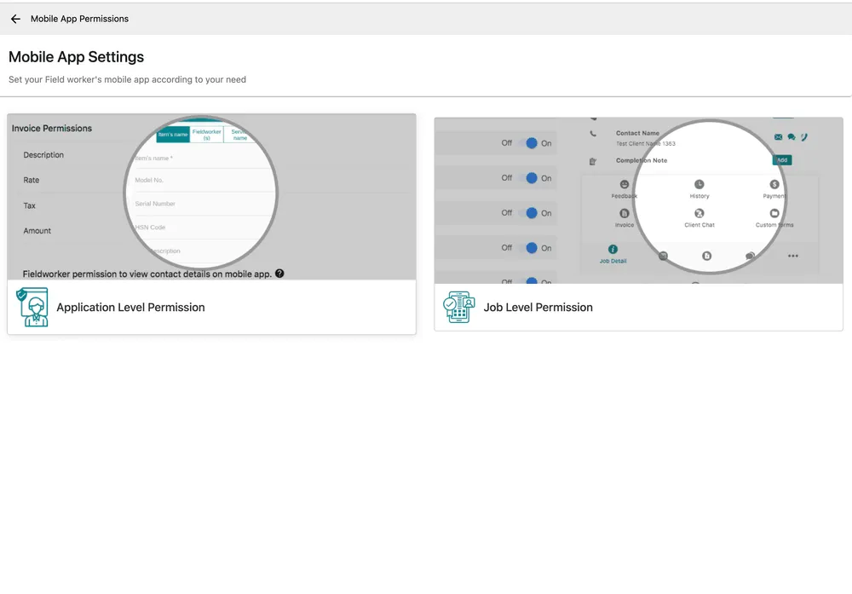This screenshot has height=594, width=852.
Task: Click the phone call icon next to Contact Name
Action: pyautogui.click(x=804, y=137)
